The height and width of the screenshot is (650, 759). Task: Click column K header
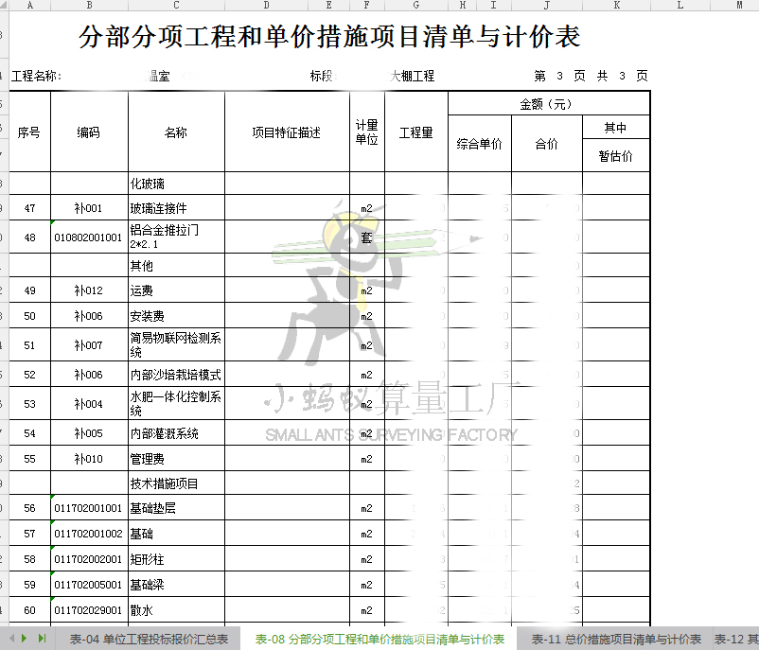[x=616, y=6]
